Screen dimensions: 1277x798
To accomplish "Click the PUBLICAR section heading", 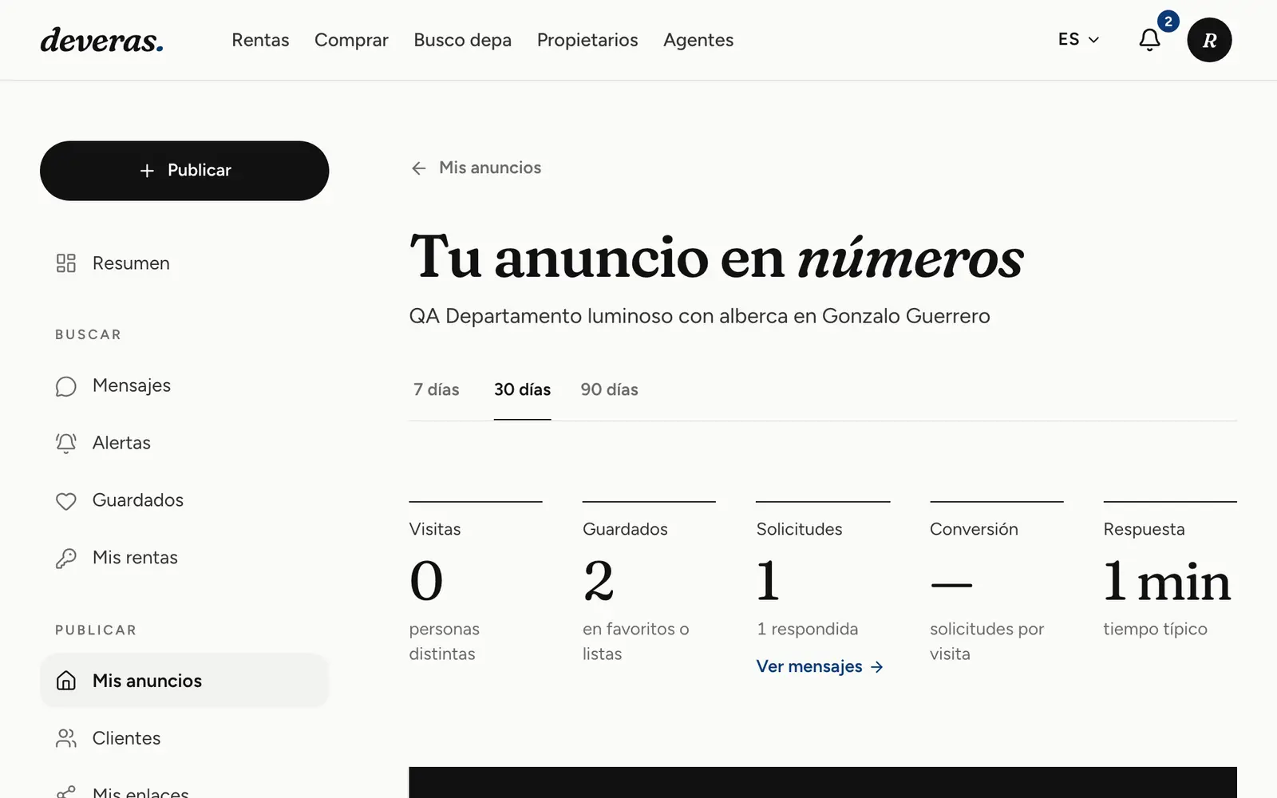I will coord(96,630).
